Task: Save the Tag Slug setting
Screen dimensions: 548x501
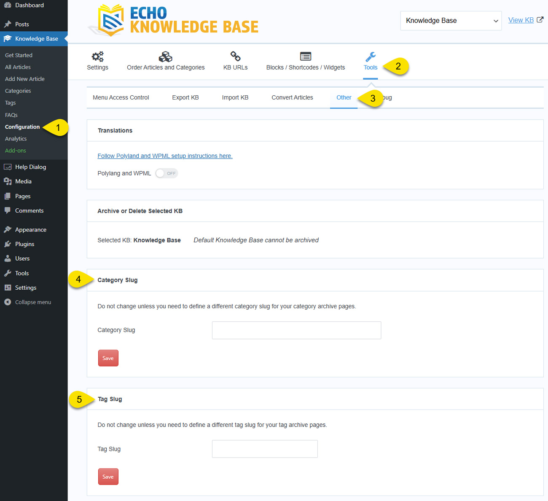Action: coord(108,477)
